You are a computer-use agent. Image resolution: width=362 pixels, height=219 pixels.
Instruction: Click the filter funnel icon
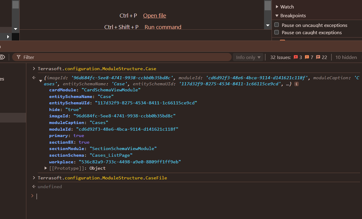pos(18,57)
